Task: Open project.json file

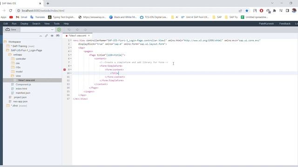Action: tap(20, 97)
